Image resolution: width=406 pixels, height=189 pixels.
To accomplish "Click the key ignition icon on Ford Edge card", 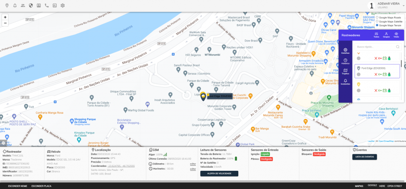I will click(x=380, y=74).
